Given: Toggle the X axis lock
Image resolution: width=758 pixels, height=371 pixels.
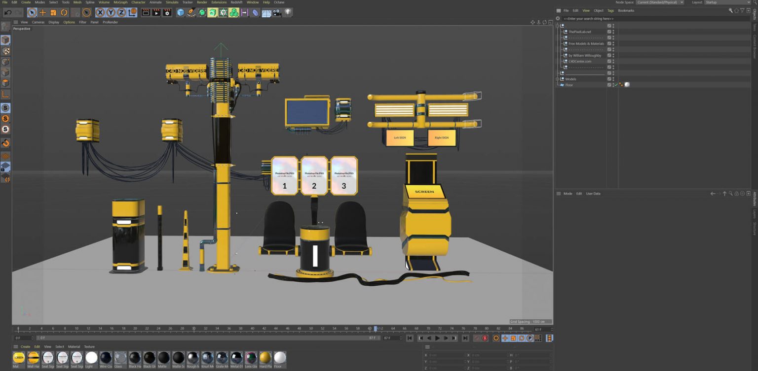Looking at the screenshot, I should tap(100, 12).
